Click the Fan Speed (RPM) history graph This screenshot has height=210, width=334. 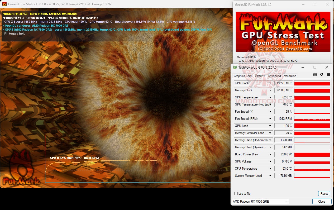pyautogui.click(x=312, y=119)
